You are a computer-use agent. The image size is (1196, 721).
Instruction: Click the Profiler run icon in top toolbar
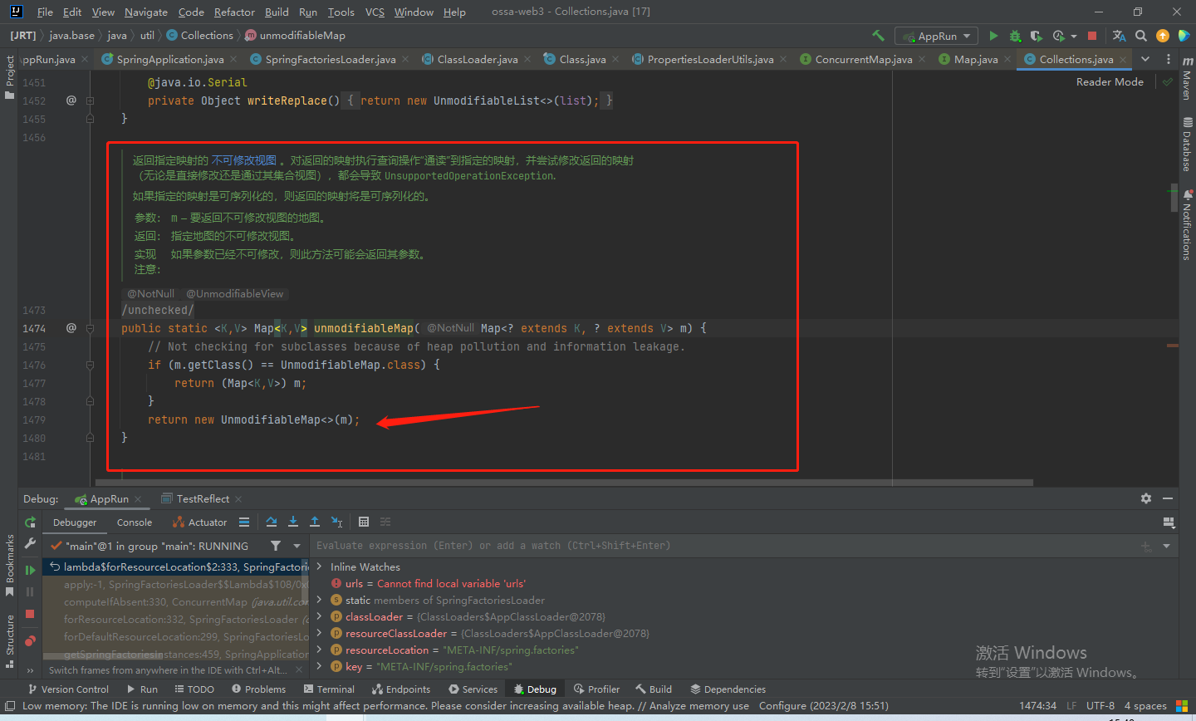coord(1058,36)
